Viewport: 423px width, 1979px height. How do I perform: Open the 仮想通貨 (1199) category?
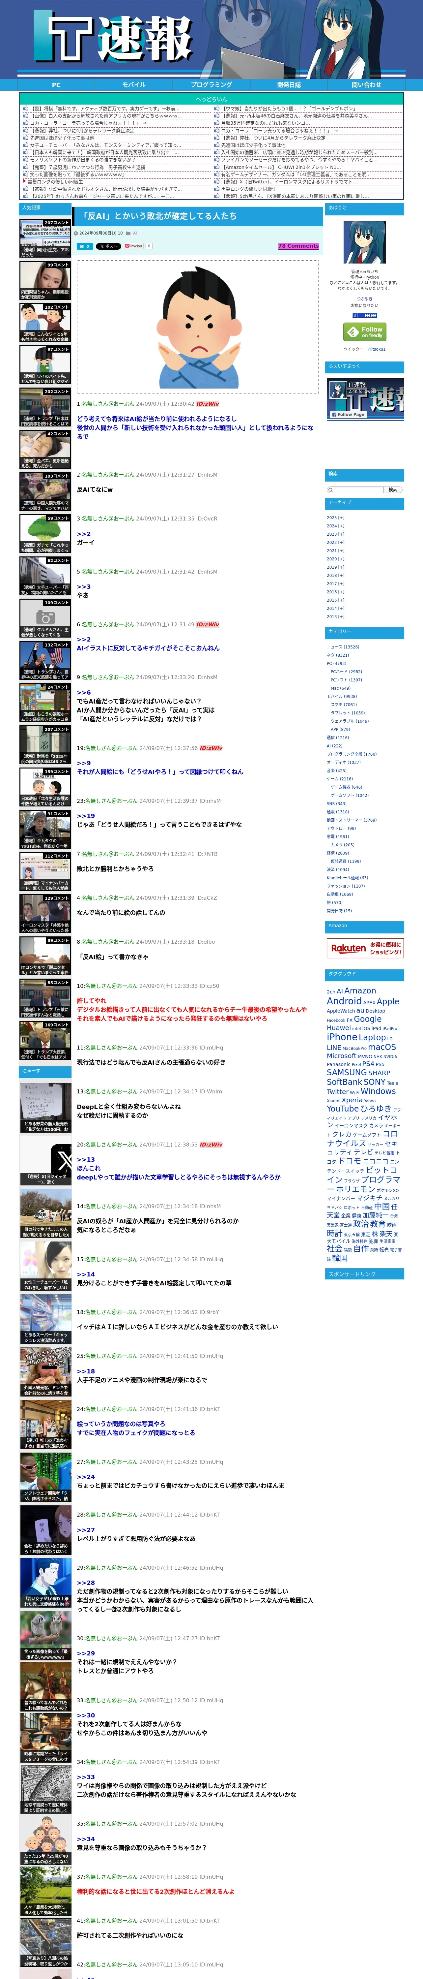(346, 861)
